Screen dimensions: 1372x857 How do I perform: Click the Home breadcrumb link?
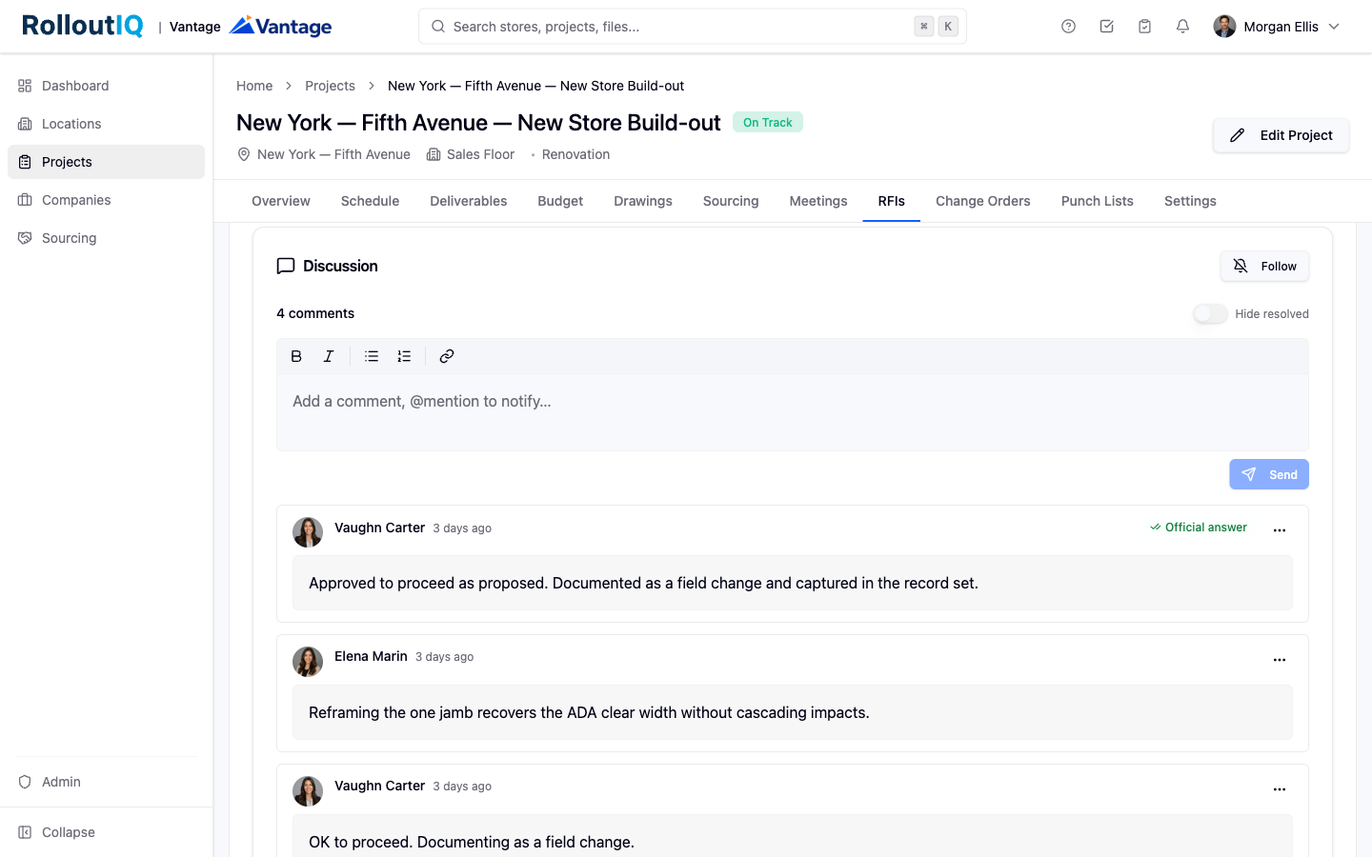tap(254, 86)
